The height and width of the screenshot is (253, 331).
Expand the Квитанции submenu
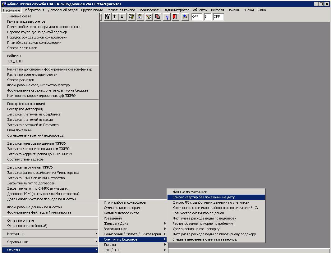coord(50,234)
